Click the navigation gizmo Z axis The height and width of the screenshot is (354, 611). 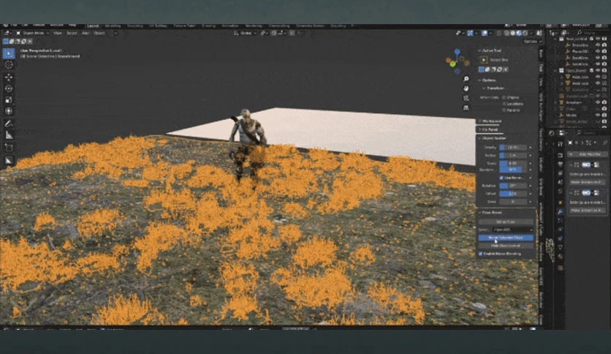click(x=458, y=51)
